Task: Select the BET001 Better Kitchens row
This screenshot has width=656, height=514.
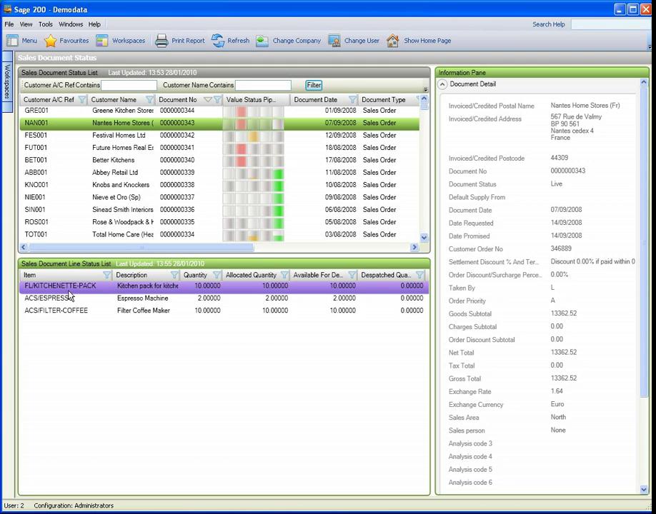Action: (x=219, y=160)
